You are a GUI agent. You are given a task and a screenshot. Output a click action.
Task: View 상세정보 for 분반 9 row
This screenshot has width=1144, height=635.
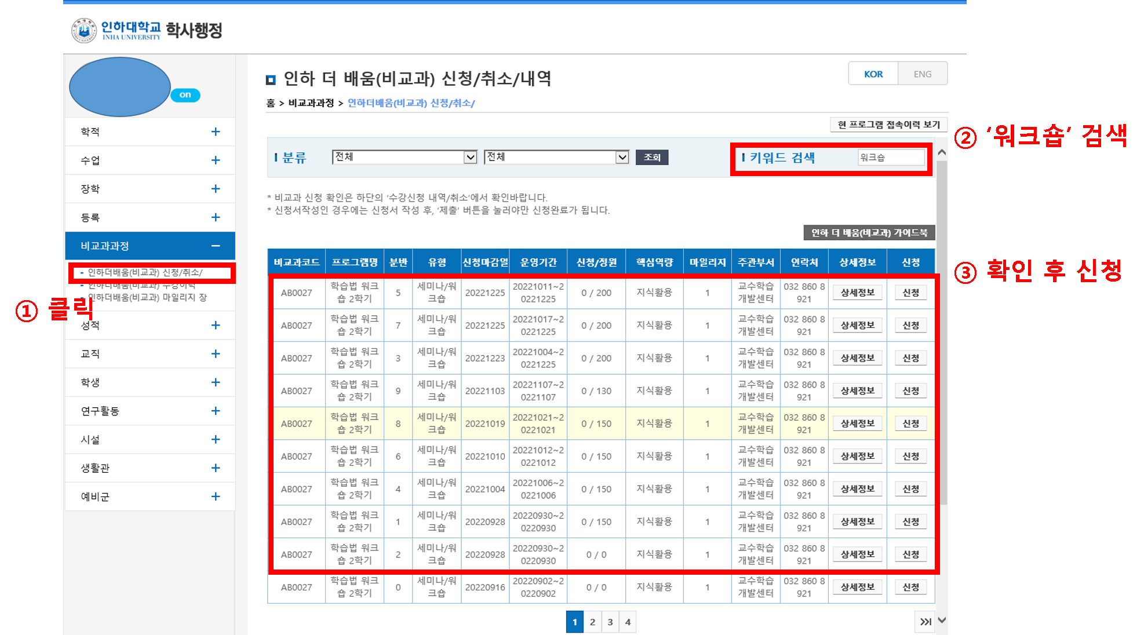[x=858, y=391]
